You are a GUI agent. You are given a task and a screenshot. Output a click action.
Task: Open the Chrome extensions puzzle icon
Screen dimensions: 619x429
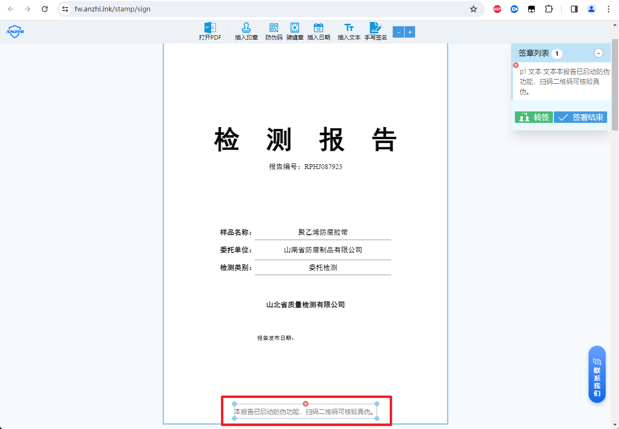tap(549, 9)
